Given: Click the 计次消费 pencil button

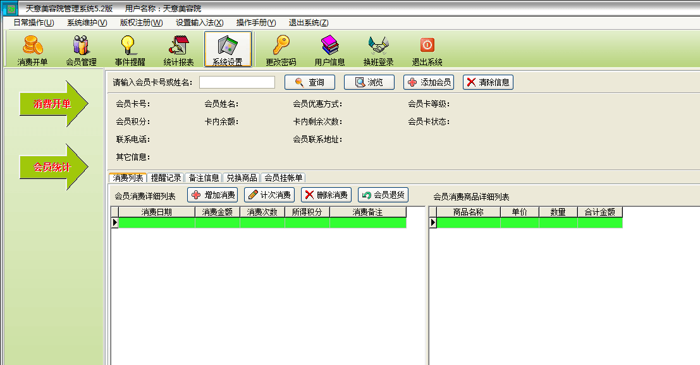Looking at the screenshot, I should pyautogui.click(x=269, y=195).
